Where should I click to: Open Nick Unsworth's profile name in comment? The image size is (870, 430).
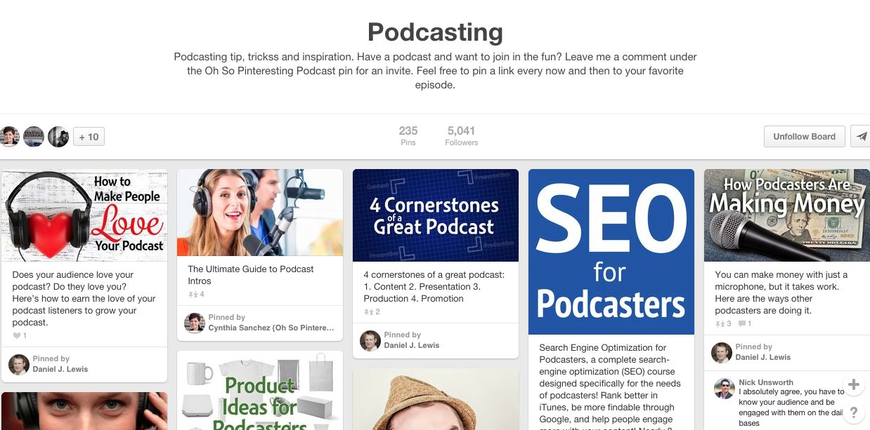(765, 382)
